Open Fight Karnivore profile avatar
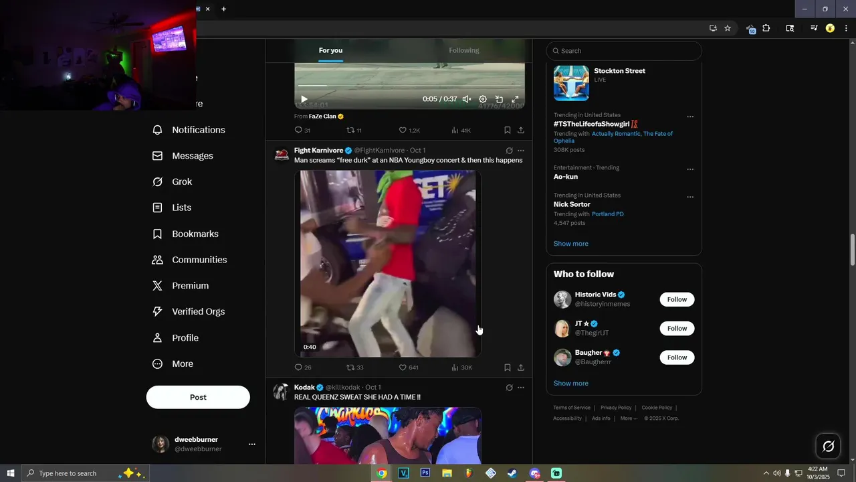Screen dimensions: 856x482 click(x=282, y=155)
